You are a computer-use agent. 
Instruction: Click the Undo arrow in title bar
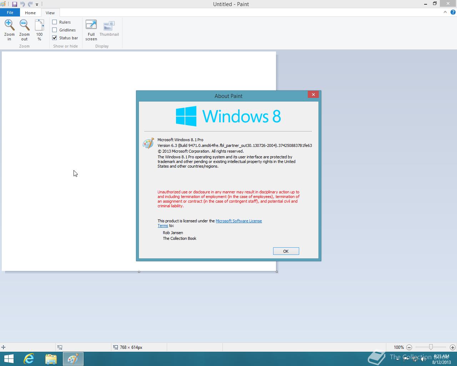[x=22, y=4]
